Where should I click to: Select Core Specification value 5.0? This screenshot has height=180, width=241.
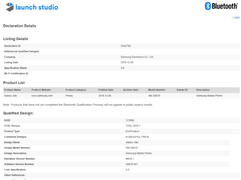127,170
